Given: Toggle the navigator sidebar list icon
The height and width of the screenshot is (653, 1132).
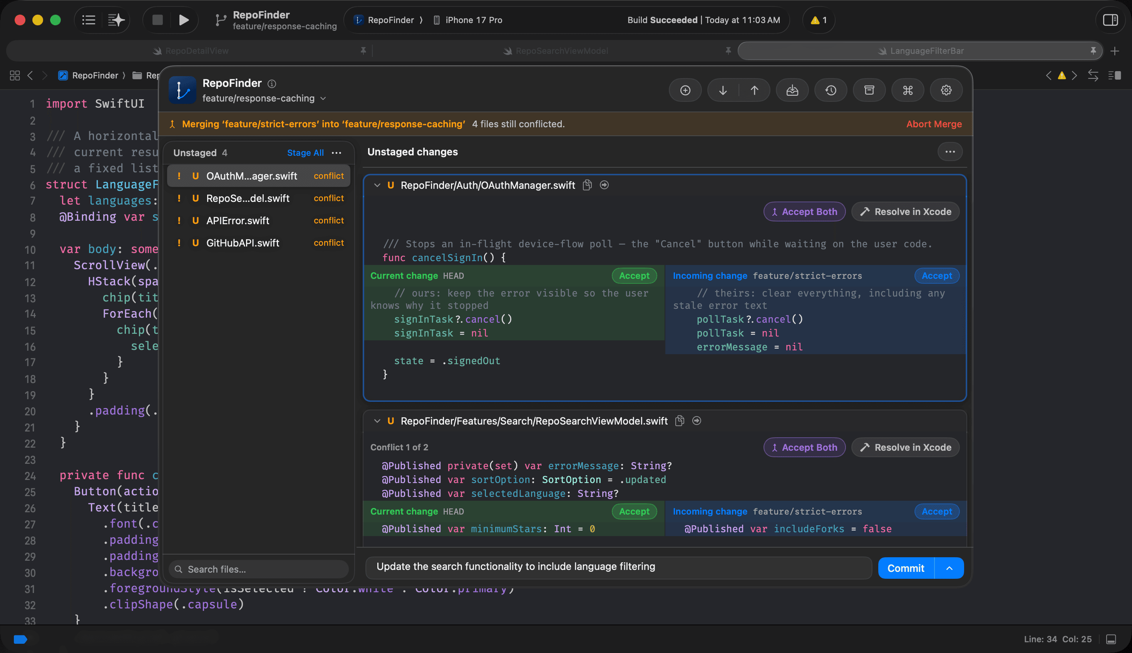Looking at the screenshot, I should pos(89,20).
